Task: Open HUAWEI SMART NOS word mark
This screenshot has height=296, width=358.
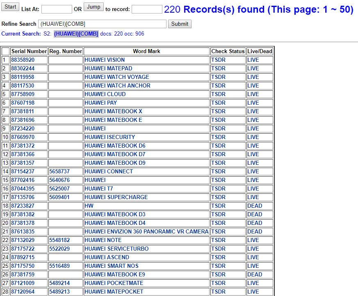Action: click(112, 266)
